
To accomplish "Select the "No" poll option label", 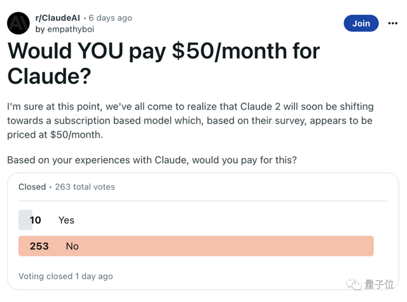I will [x=72, y=246].
